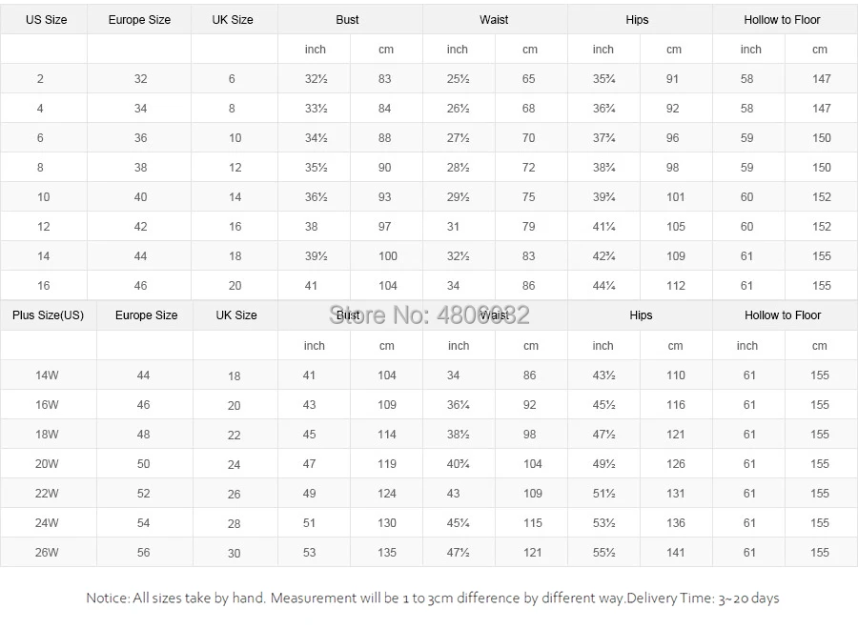
Task: Select the 40¾ inch waist cell
Action: pyautogui.click(x=459, y=464)
